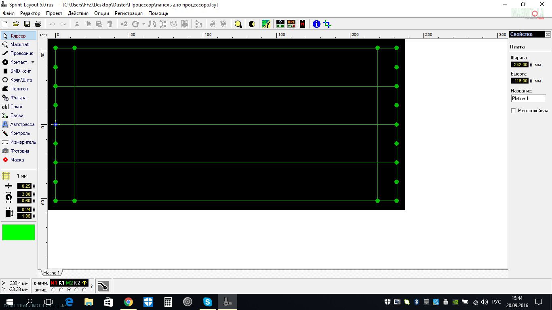The image size is (552, 310).
Task: Open the Регистрация menu
Action: click(129, 13)
